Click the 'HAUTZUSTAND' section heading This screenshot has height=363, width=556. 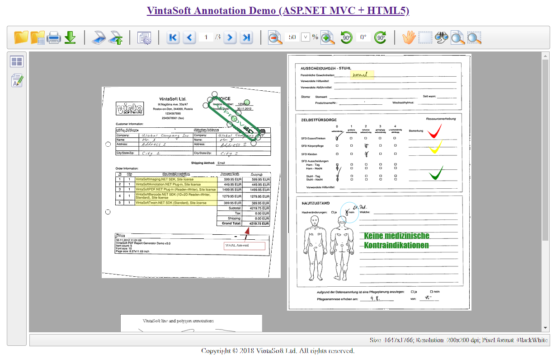[315, 204]
